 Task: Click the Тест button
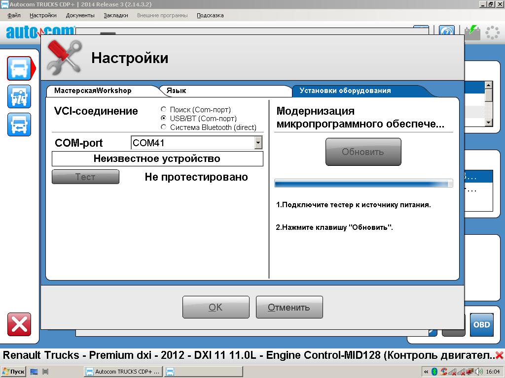85,177
